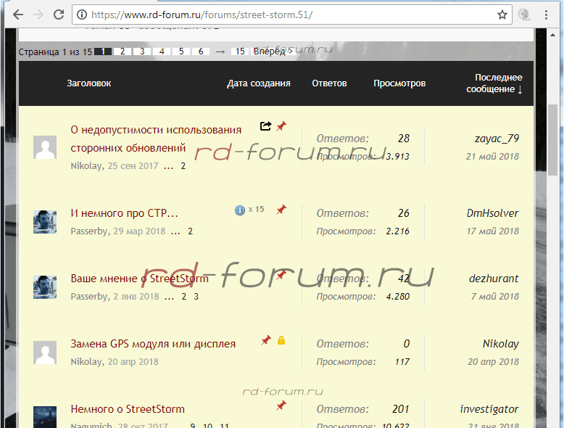Image resolution: width=564 pixels, height=428 pixels.
Task: Sort by Последнее сообщение column header
Action: (x=498, y=83)
